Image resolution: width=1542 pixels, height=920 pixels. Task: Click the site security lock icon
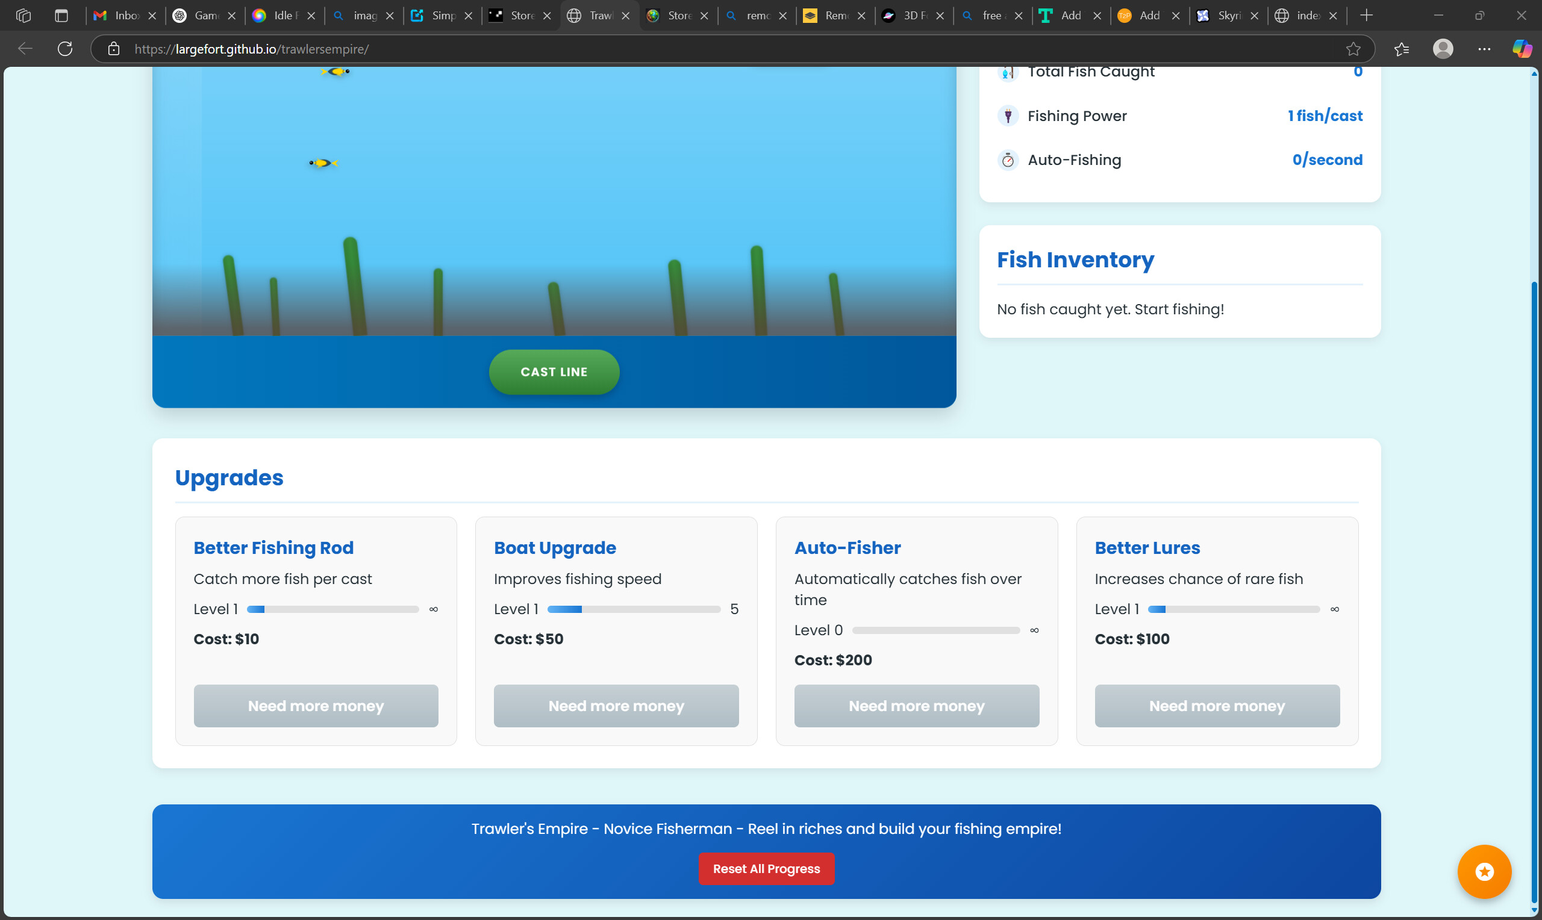[x=113, y=49]
